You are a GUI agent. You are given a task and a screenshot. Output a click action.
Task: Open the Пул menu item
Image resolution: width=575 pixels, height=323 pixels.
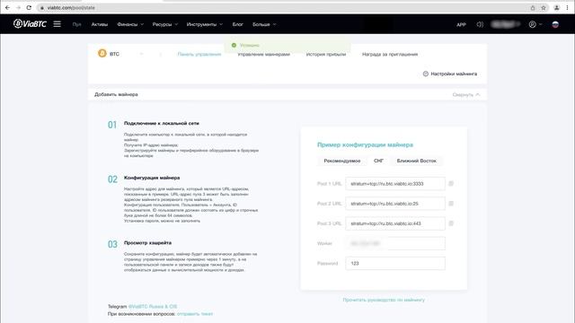pos(76,24)
